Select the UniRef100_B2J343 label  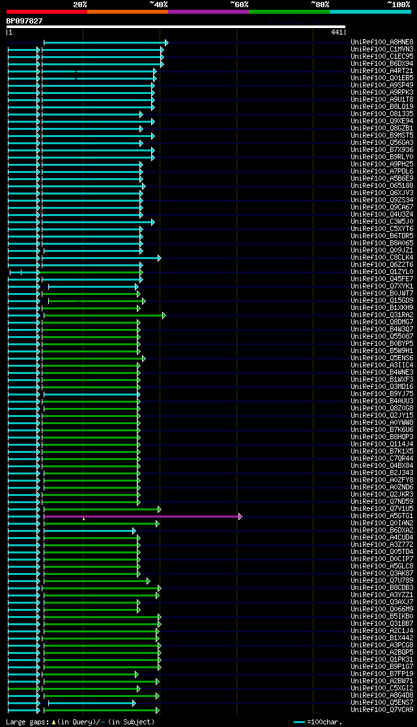coord(382,473)
